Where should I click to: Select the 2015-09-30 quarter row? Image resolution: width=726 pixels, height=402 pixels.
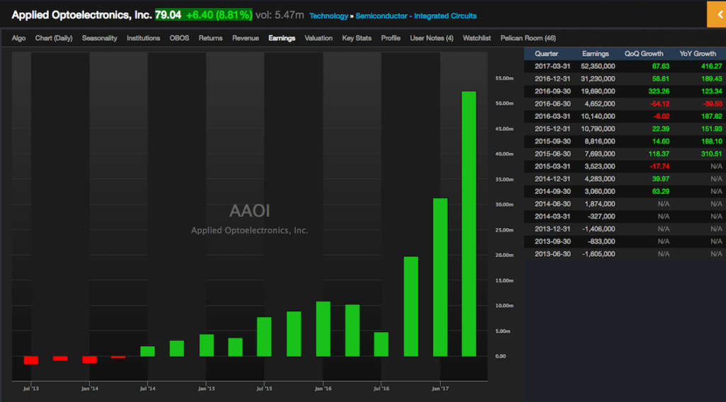tap(625, 141)
